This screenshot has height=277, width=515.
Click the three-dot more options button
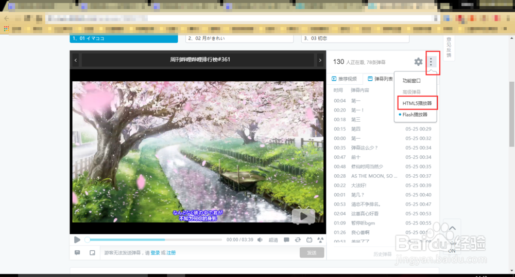pos(431,62)
